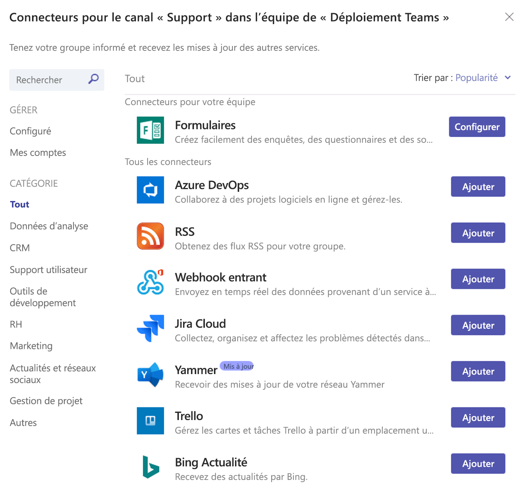Image resolution: width=519 pixels, height=492 pixels.
Task: Add the Bing Actualité connector
Action: click(x=478, y=463)
